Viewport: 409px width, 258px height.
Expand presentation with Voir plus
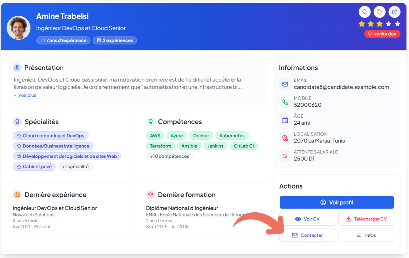click(x=25, y=95)
